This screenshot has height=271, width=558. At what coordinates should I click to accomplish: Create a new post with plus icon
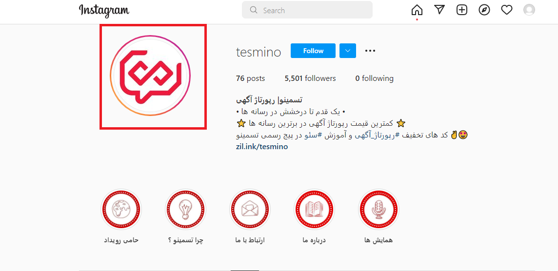[462, 10]
